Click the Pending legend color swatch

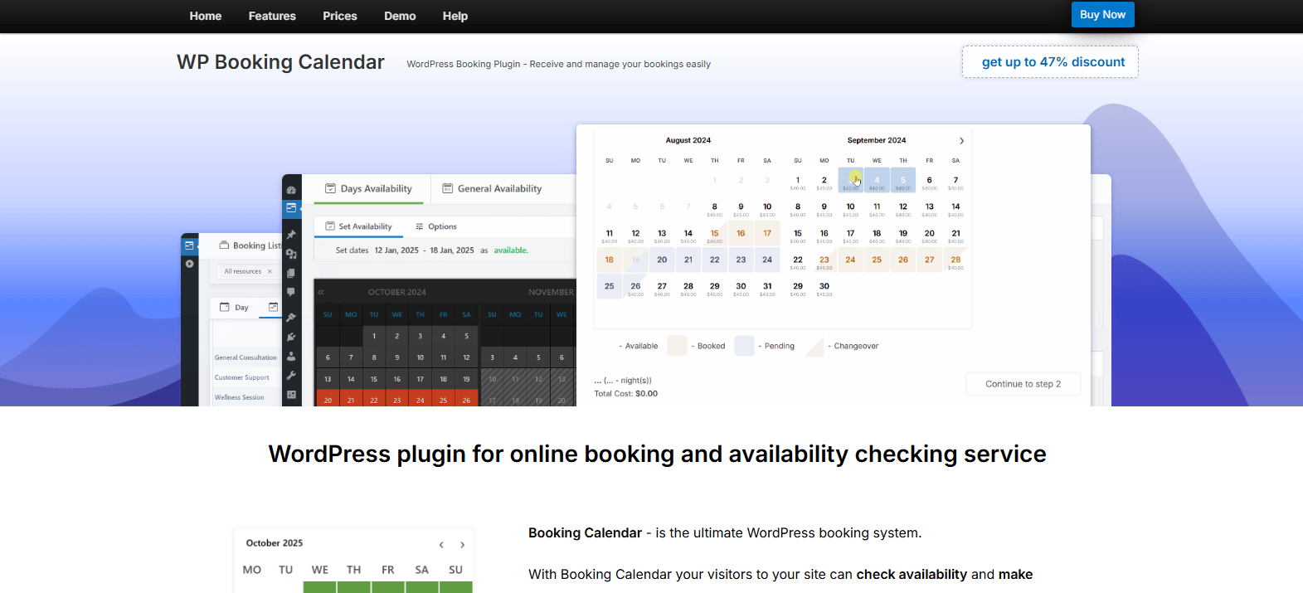click(744, 346)
